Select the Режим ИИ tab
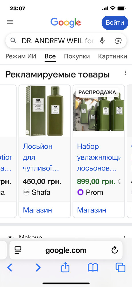Image resolution: width=132 pixels, height=287 pixels. coord(21,56)
